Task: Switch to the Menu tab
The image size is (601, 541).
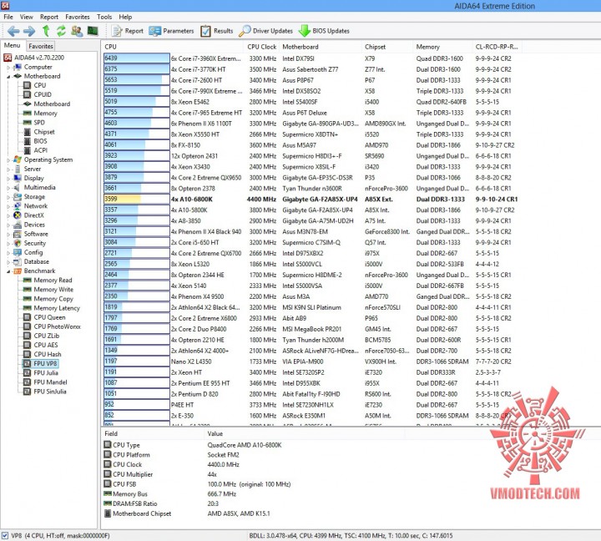Action: (x=13, y=45)
